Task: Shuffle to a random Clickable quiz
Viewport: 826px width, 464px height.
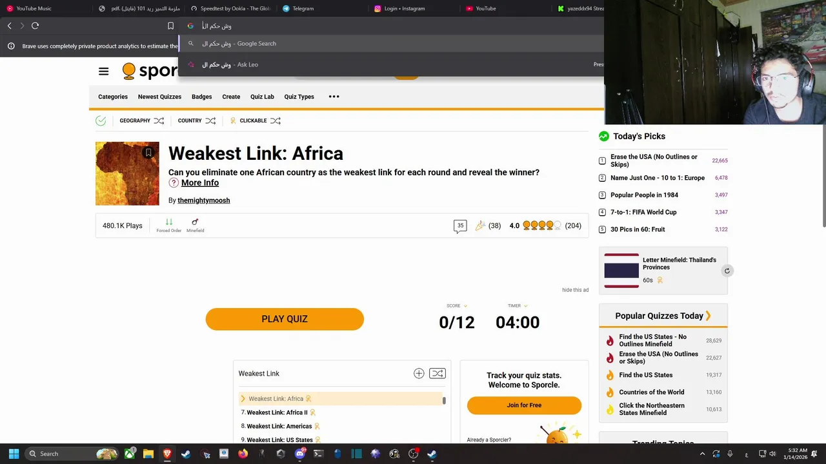Action: pyautogui.click(x=276, y=121)
